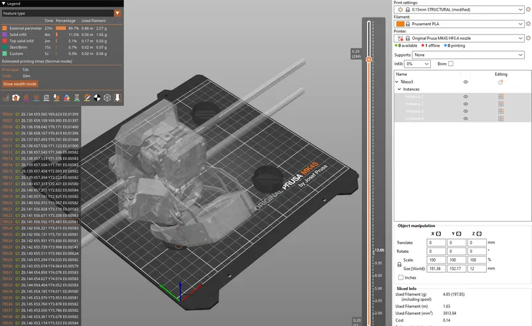
Task: Toggle the Deretractions icon in legend toolbar
Action: click(37, 98)
